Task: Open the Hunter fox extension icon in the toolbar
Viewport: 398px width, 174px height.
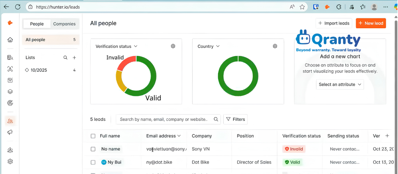Action: coord(328,7)
